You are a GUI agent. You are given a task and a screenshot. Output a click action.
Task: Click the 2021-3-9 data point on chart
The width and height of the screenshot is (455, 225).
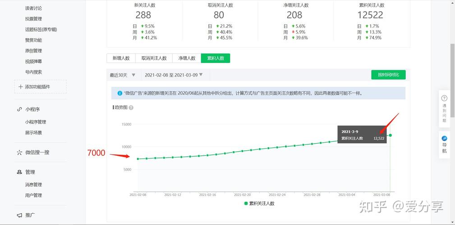pyautogui.click(x=390, y=135)
